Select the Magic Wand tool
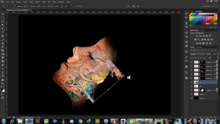220x124 pixels. (x=2, y=25)
